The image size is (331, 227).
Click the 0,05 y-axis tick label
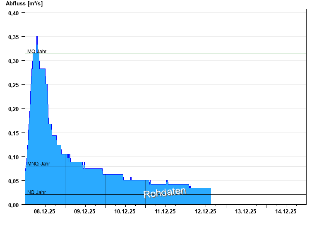pyautogui.click(x=13, y=181)
